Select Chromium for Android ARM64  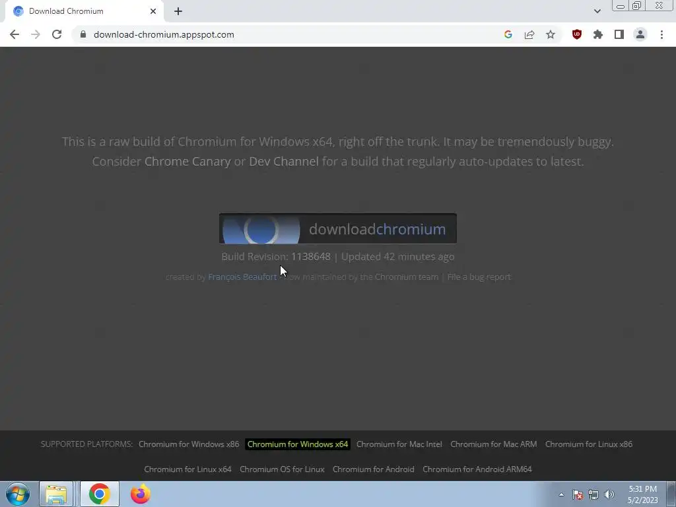click(477, 469)
